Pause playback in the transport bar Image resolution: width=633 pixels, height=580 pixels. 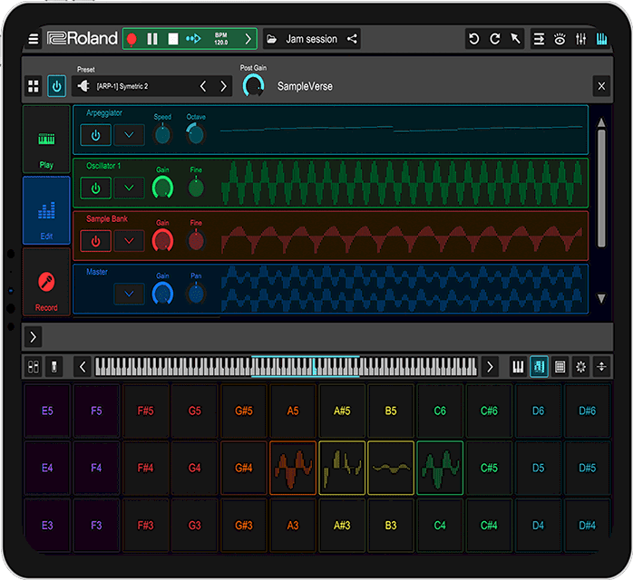pyautogui.click(x=152, y=39)
